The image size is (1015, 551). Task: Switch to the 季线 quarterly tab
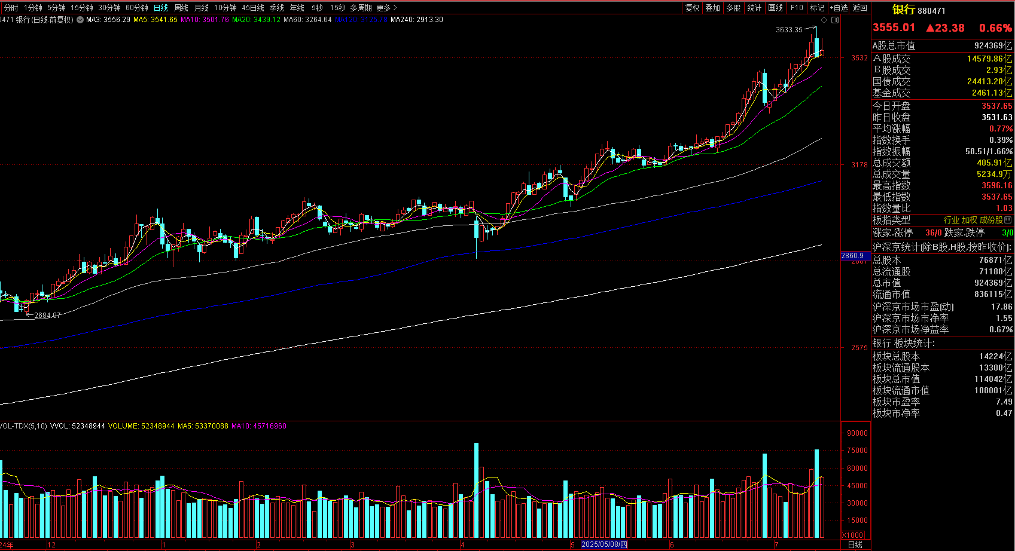point(277,8)
